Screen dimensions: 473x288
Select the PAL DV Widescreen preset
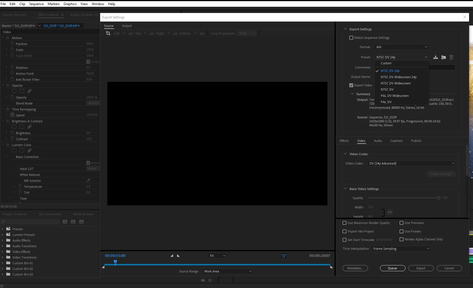pyautogui.click(x=395, y=96)
